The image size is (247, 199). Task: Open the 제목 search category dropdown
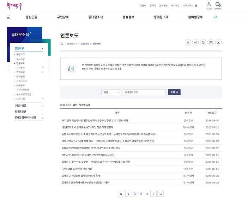[x=111, y=92]
